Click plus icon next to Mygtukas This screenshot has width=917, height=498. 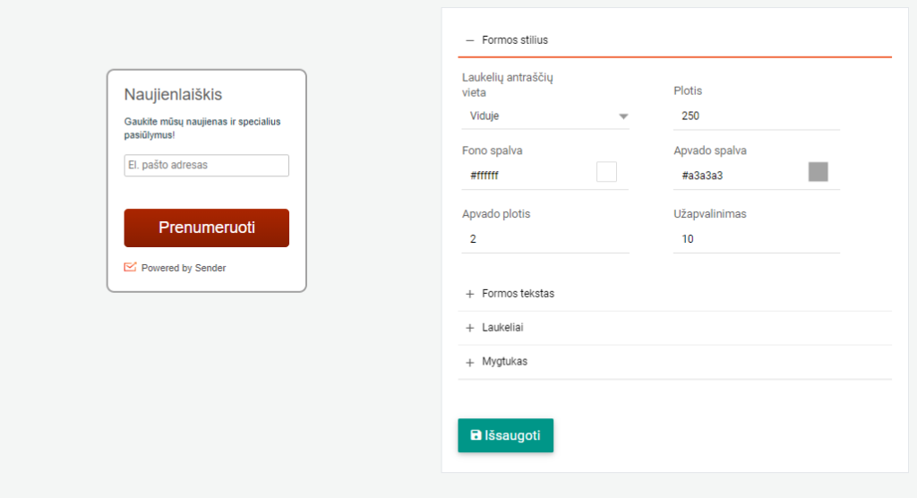[469, 362]
